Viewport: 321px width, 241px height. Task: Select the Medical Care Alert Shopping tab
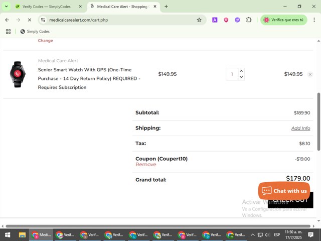122,7
